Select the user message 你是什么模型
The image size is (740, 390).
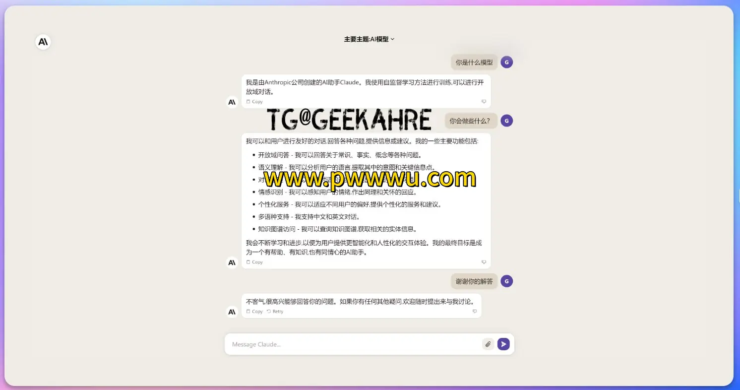coord(474,63)
